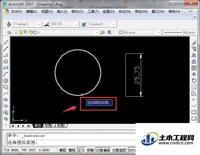Select the Construction Line tool
200x155 pixels.
[x=6, y=49]
